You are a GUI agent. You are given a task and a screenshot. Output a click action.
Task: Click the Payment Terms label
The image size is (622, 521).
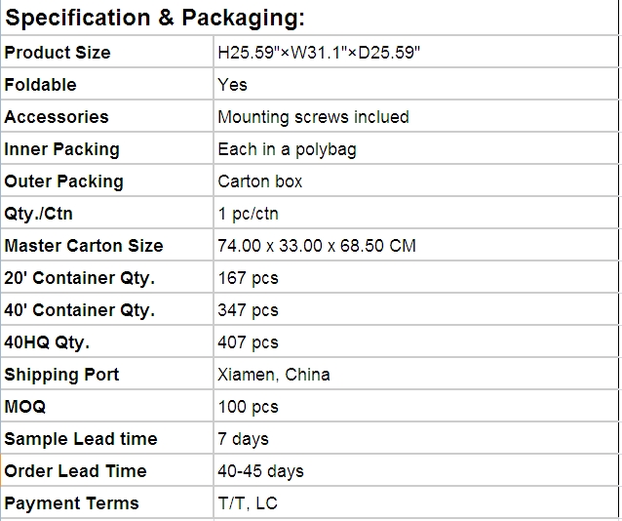click(71, 503)
